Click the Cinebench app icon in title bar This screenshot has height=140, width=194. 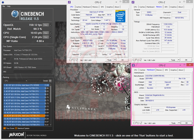click(3, 2)
